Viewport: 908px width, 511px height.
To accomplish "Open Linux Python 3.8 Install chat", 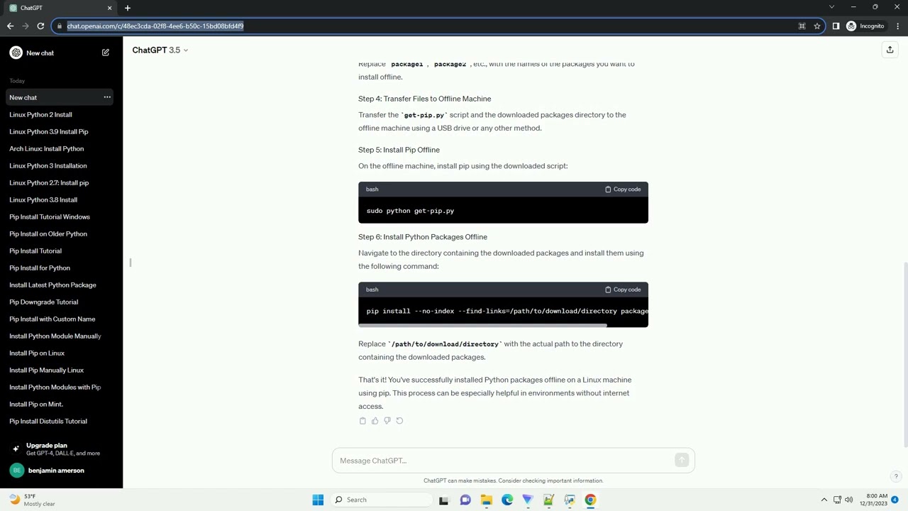I will [x=43, y=199].
